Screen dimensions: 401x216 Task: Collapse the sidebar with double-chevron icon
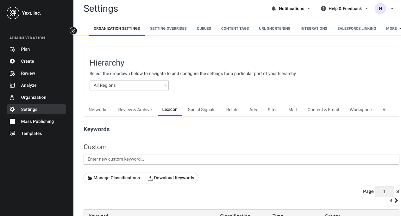[x=73, y=31]
